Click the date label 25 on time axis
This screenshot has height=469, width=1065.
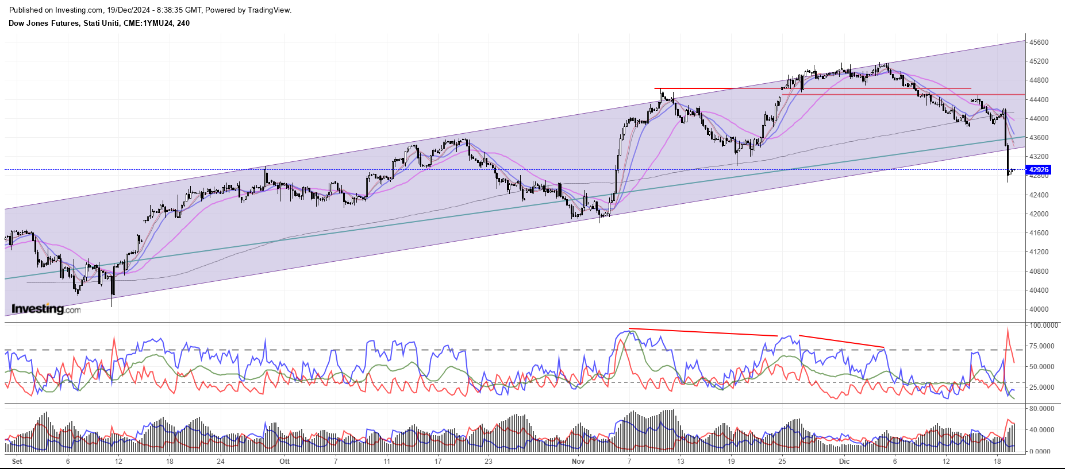pyautogui.click(x=782, y=462)
